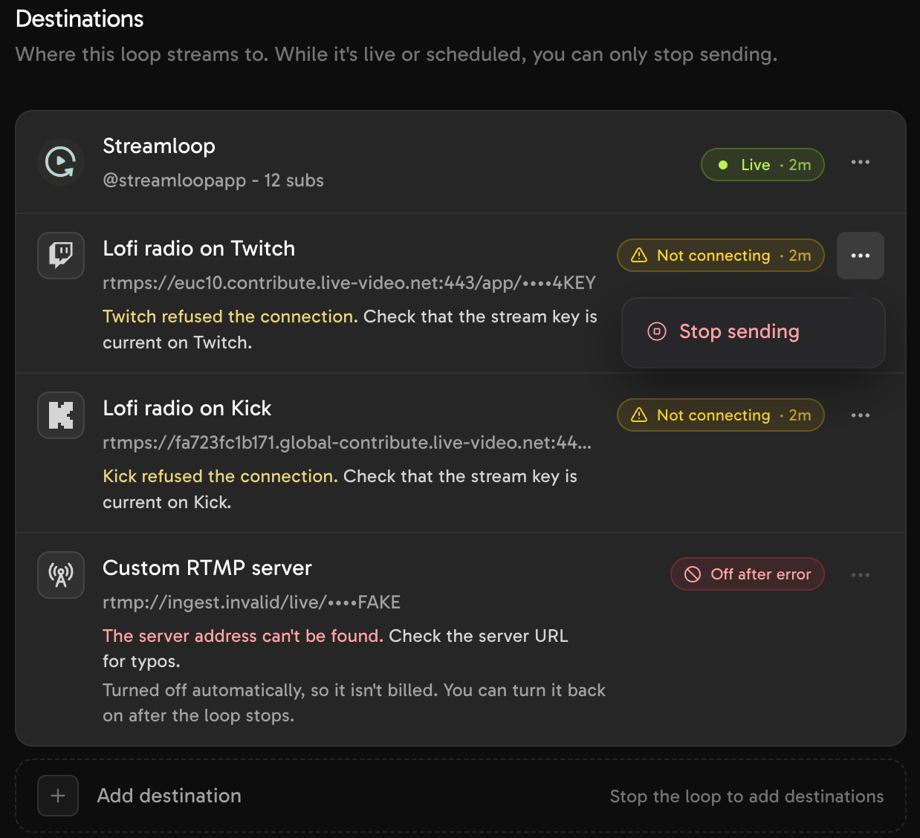Select the Lofi radio on Twitch title
This screenshot has width=920, height=838.
[x=199, y=249]
